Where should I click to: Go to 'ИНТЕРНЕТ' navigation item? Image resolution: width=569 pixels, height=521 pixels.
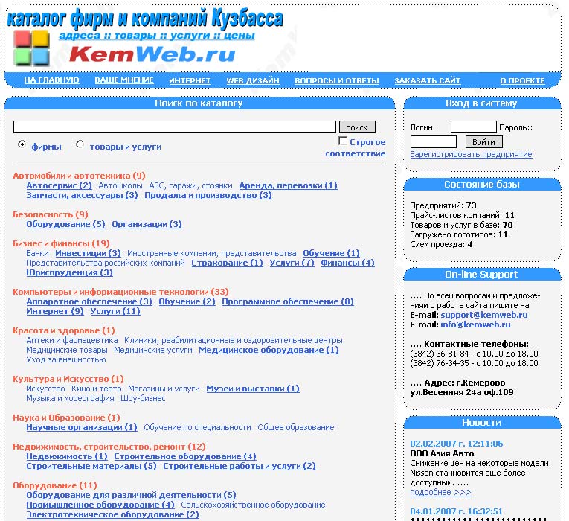point(190,80)
